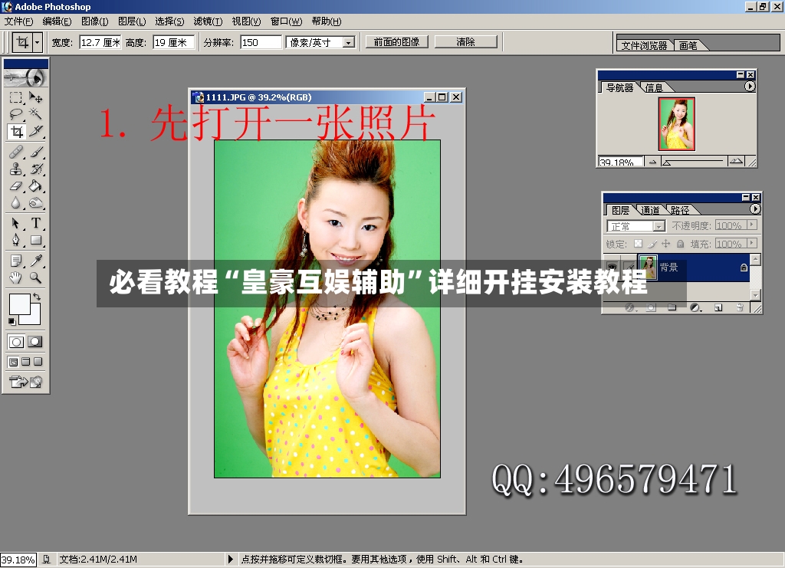The image size is (785, 568).
Task: Open 像素/英寸 resolution units dropdown
Action: click(349, 42)
